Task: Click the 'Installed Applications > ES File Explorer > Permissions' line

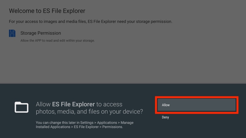Action: click(79, 127)
